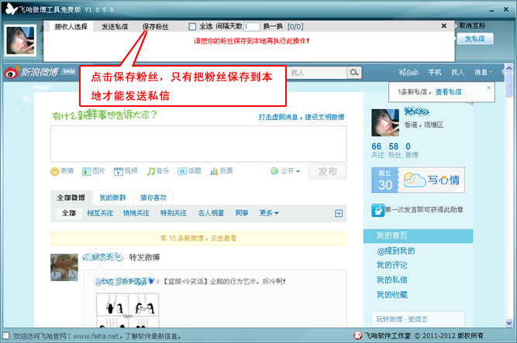Click the scrollbar down arrow
Image resolution: width=517 pixels, height=343 pixels.
tap(508, 323)
